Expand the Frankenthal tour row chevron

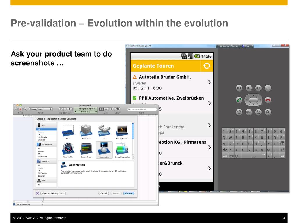(x=210, y=125)
